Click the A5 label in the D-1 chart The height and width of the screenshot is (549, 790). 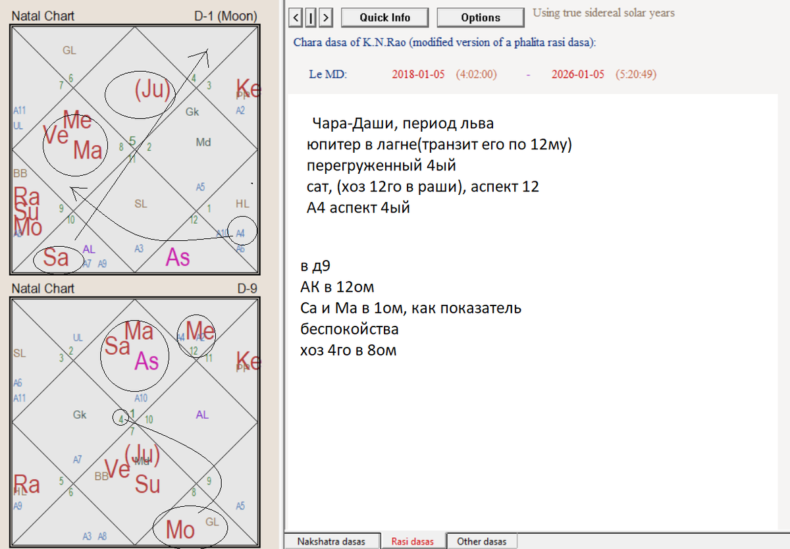coord(200,187)
